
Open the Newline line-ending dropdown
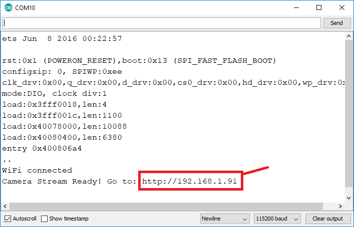click(224, 219)
